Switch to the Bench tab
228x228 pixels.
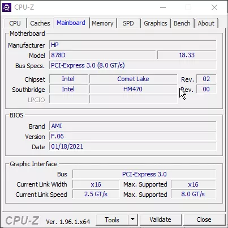pyautogui.click(x=182, y=23)
